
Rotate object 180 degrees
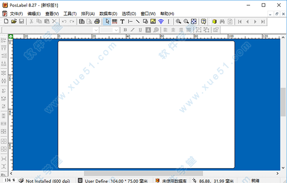pos(4,98)
